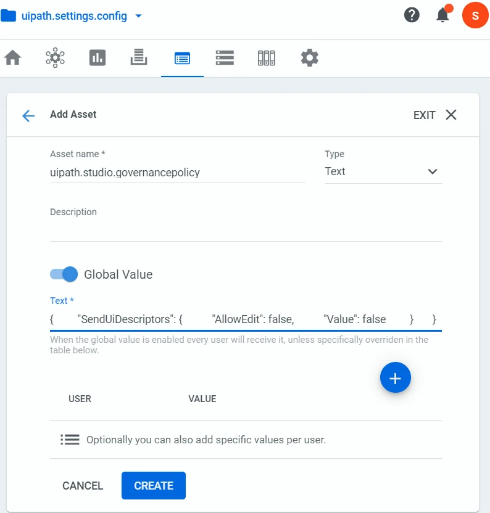Click the Global Value label

point(118,274)
